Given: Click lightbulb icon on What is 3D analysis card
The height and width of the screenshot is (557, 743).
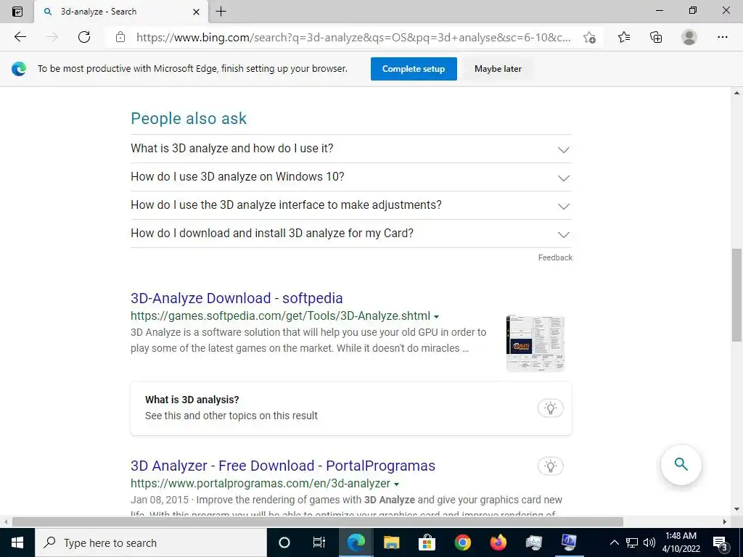Looking at the screenshot, I should (x=551, y=408).
